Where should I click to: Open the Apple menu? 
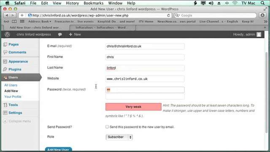(8, 3)
